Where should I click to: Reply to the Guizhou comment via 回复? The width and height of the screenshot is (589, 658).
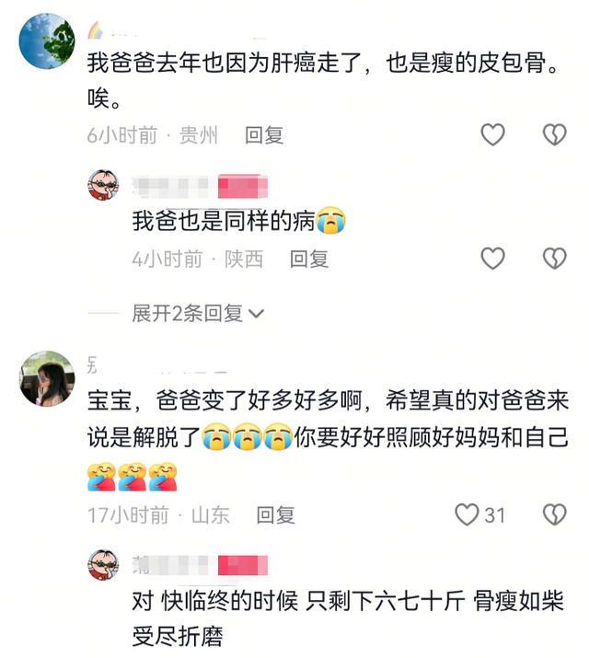point(264,135)
